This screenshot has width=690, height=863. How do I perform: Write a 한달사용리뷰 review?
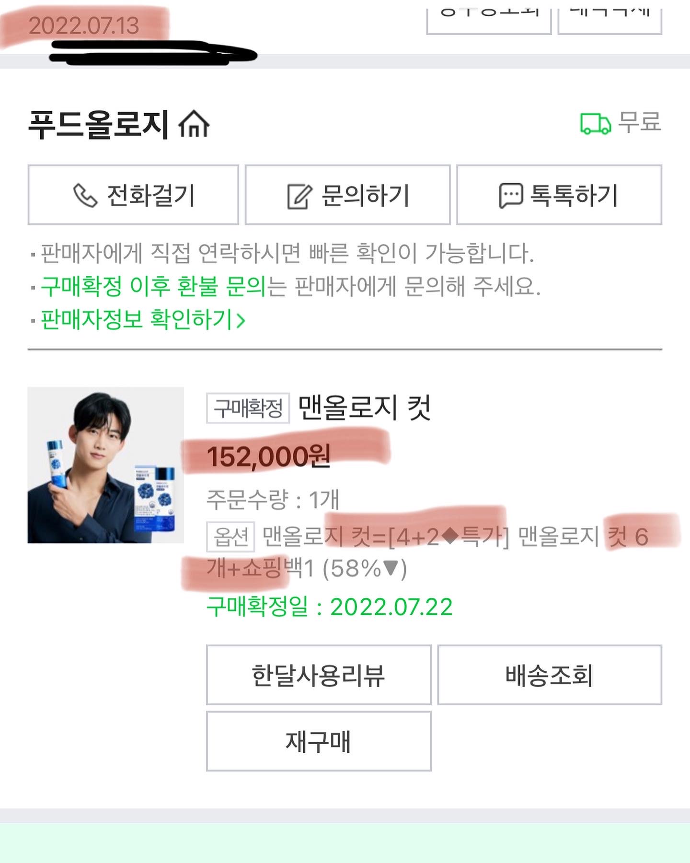coord(319,675)
